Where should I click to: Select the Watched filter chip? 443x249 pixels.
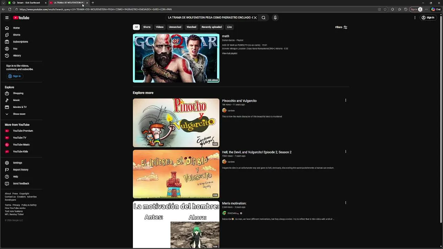[191, 27]
